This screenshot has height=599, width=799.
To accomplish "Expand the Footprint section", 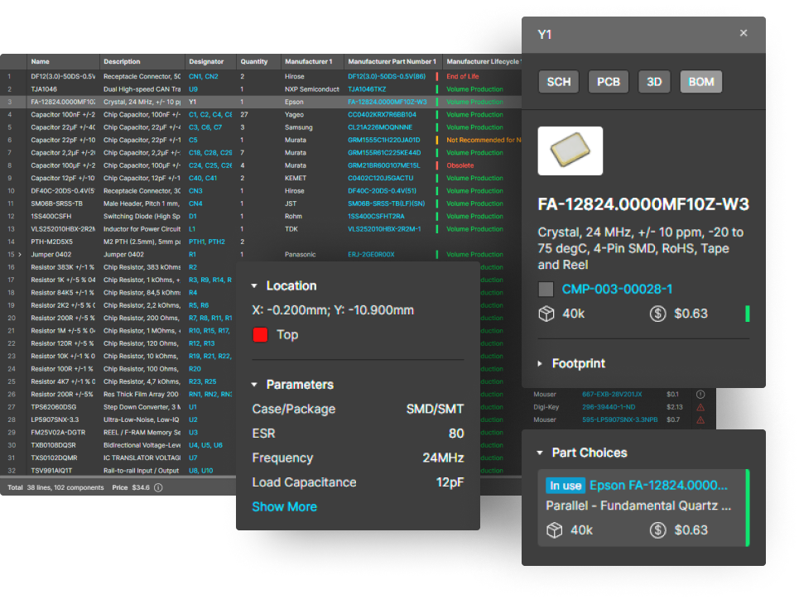I will [x=541, y=364].
